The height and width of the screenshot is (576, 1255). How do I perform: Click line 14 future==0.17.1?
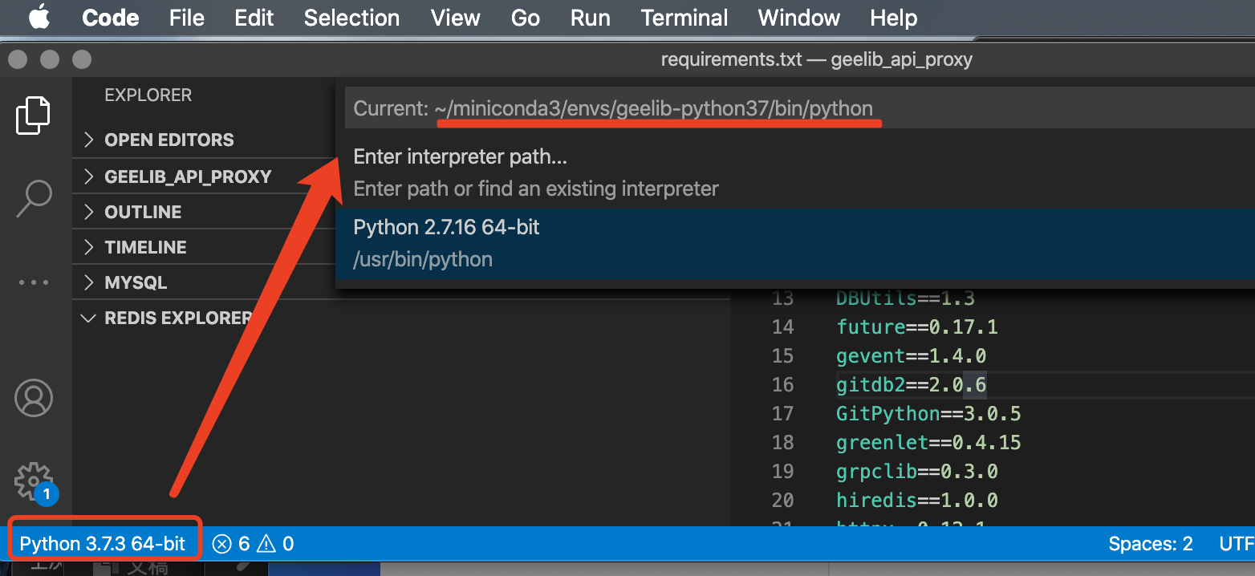tap(917, 327)
